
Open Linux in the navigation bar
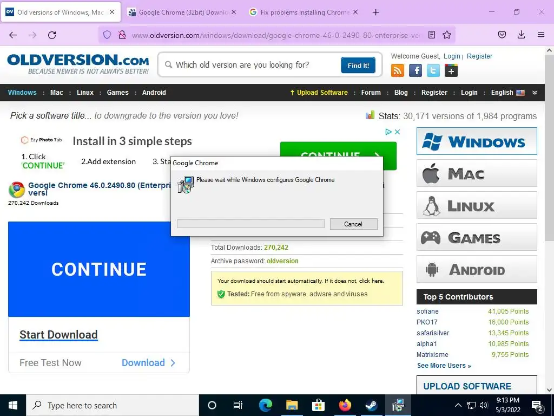[85, 93]
